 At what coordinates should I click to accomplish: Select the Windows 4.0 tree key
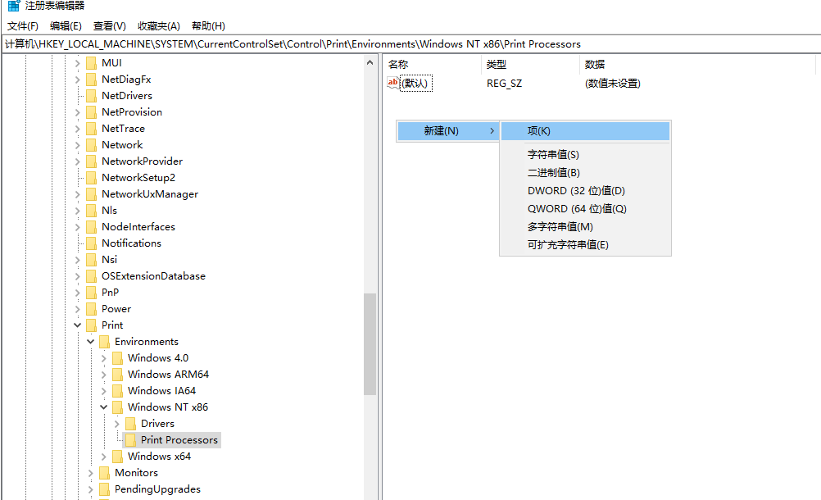157,358
